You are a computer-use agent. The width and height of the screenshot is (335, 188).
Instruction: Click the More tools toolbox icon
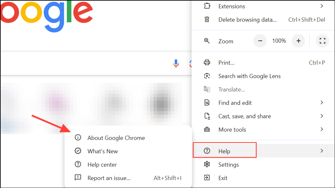pos(207,129)
